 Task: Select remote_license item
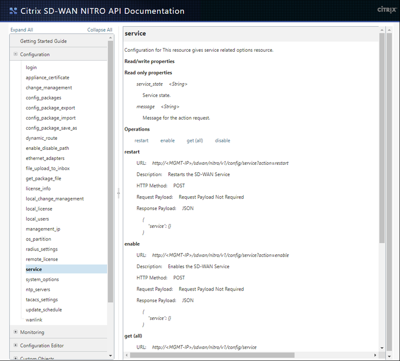[x=42, y=259]
